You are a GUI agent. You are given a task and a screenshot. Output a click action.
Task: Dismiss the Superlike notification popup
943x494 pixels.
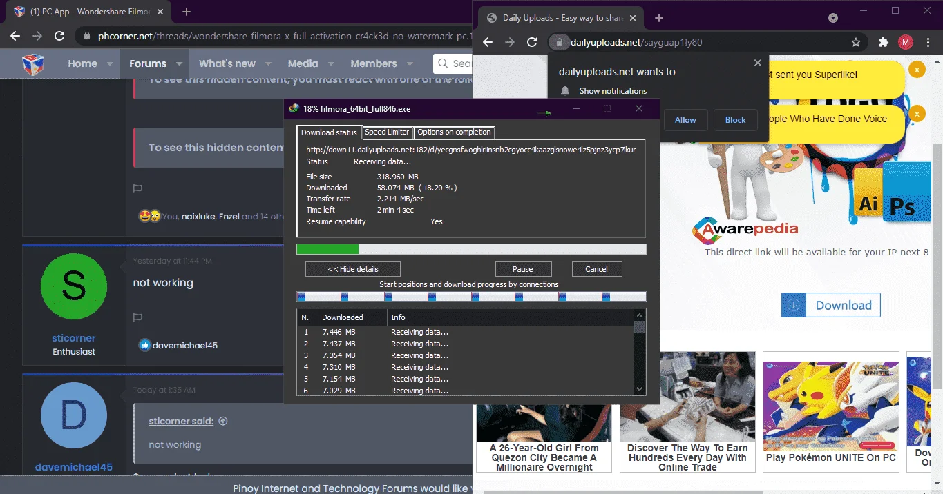(x=916, y=70)
